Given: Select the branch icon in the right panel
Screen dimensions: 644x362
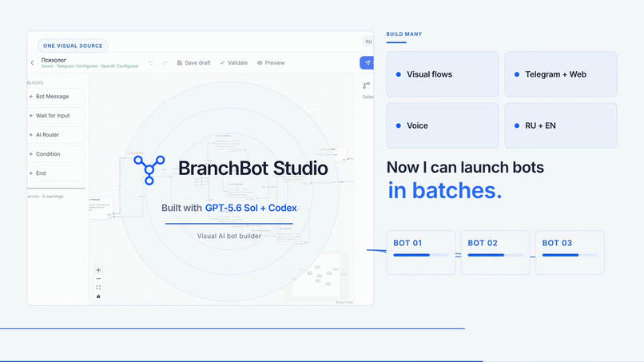Looking at the screenshot, I should pos(366,86).
